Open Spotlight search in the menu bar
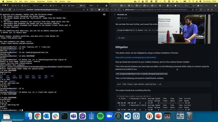The width and height of the screenshot is (218, 122). point(193,1)
